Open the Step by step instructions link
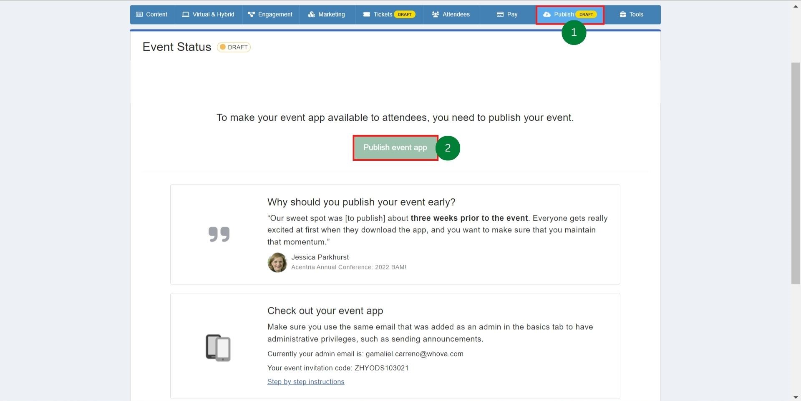The height and width of the screenshot is (401, 801). [x=306, y=382]
